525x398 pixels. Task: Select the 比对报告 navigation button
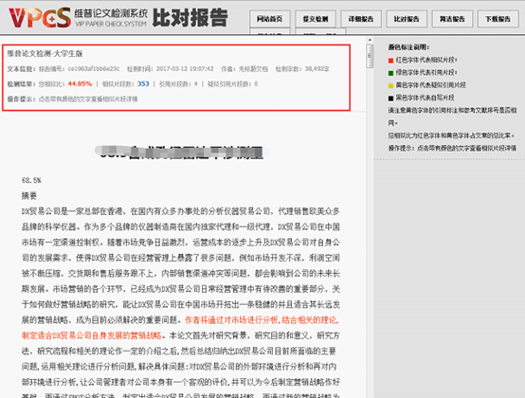pos(407,19)
